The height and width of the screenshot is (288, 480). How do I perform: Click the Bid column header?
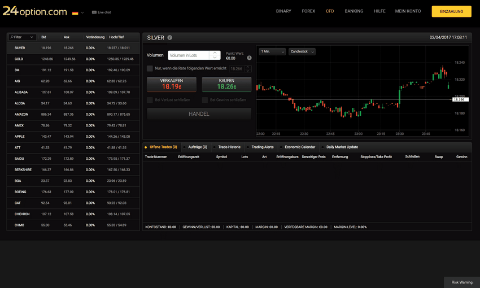(x=44, y=37)
